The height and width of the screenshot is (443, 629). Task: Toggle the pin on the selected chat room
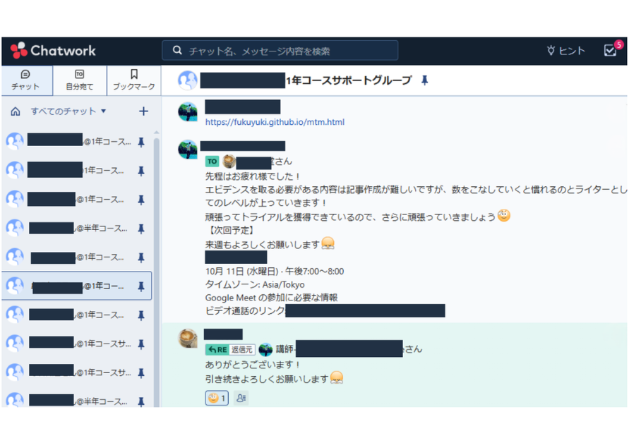click(141, 286)
